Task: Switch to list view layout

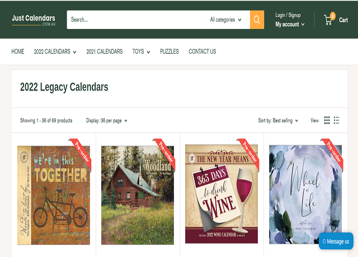Action: [337, 120]
